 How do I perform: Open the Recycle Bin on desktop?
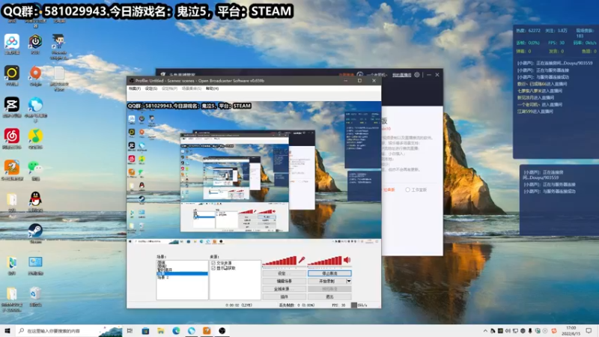coord(35,296)
